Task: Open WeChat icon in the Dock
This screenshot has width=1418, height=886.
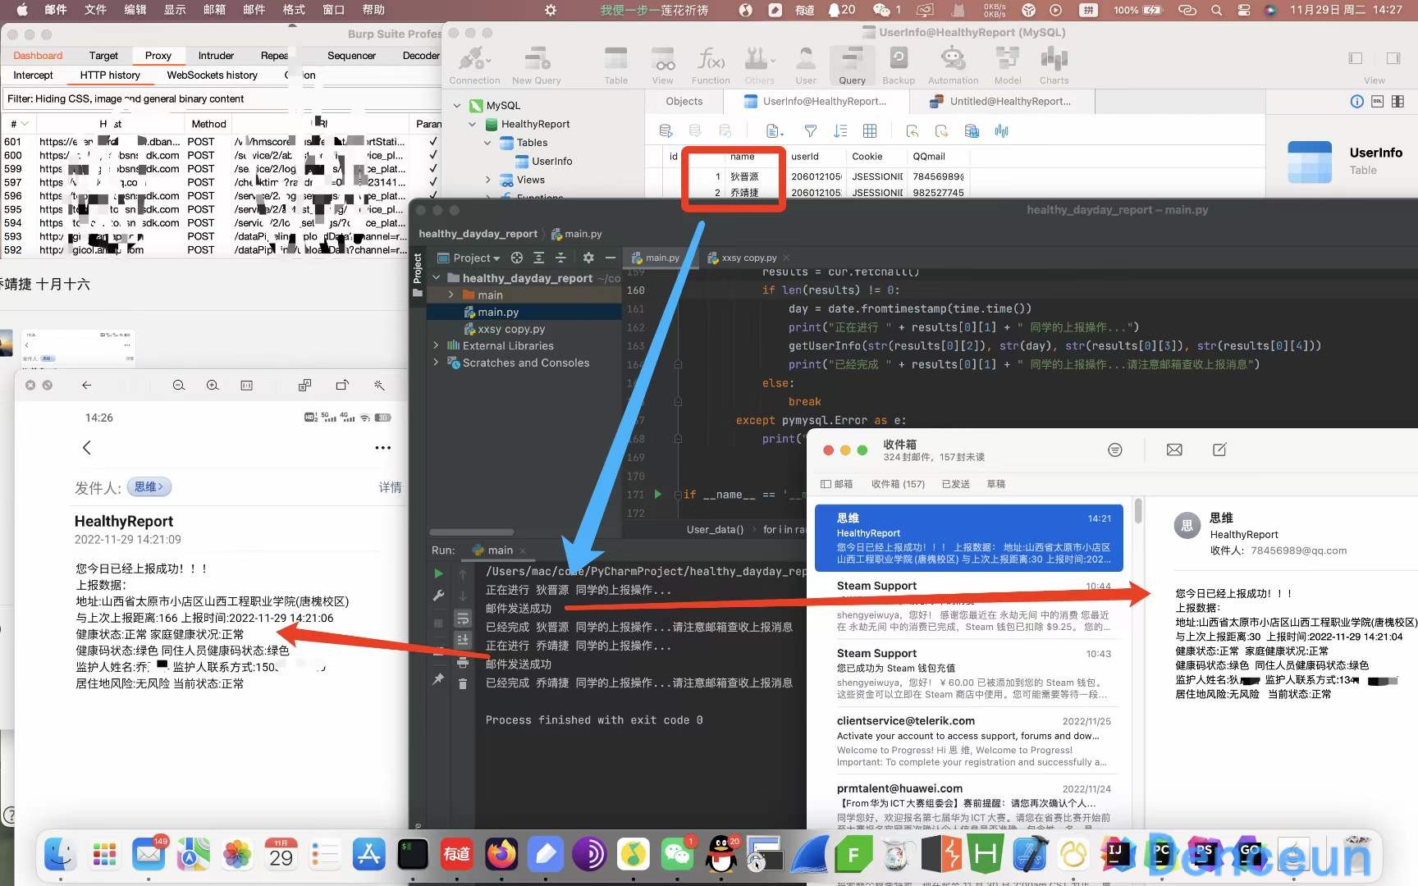Action: (678, 855)
